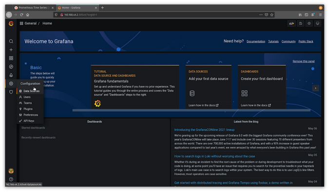Click the Dashboards panel title
Screen dimensions: 329x192
[95, 122]
